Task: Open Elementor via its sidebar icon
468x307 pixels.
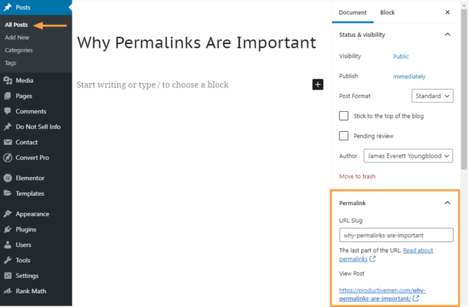Action: [7, 178]
